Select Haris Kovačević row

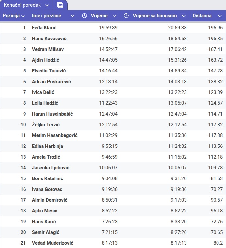click(113, 39)
